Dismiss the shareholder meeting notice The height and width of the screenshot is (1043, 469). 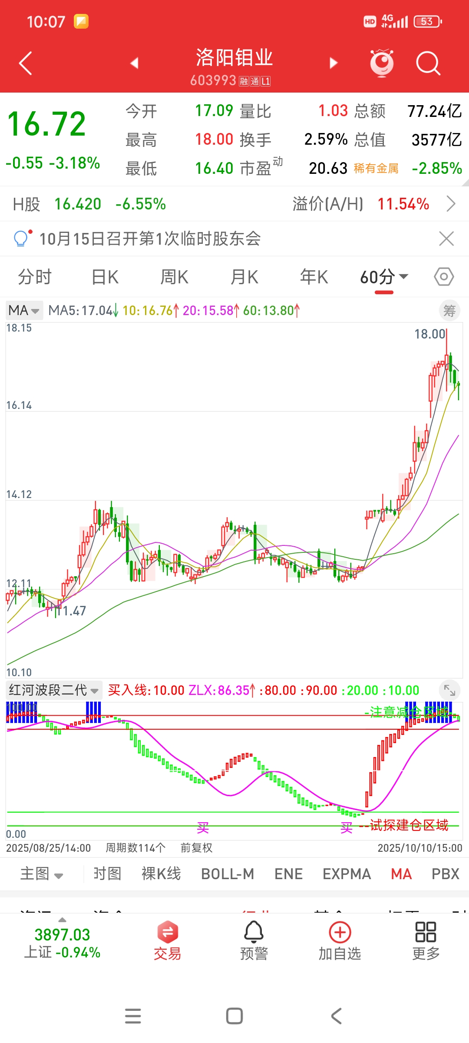coord(446,239)
